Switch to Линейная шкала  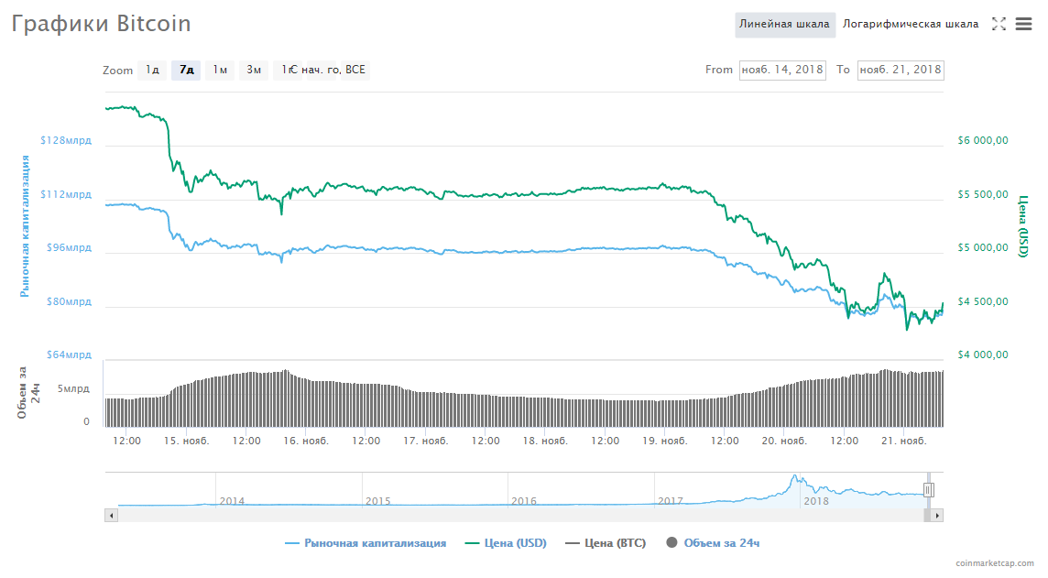tap(785, 24)
